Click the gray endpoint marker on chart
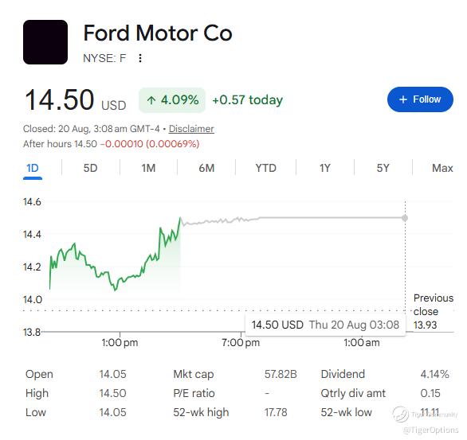 pyautogui.click(x=405, y=218)
